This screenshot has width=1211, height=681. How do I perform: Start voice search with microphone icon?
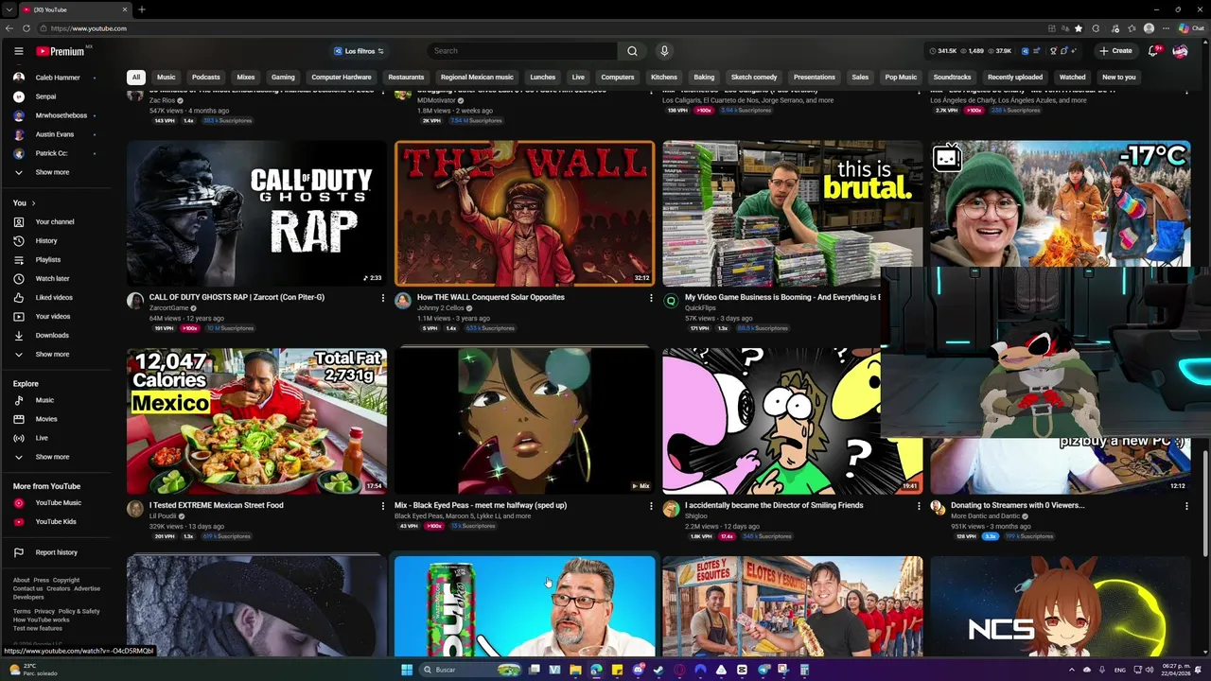click(x=664, y=51)
